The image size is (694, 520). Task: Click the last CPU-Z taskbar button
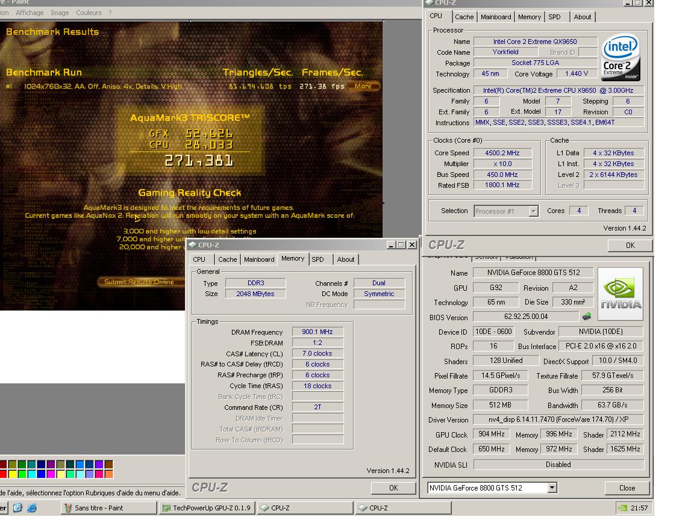403,508
